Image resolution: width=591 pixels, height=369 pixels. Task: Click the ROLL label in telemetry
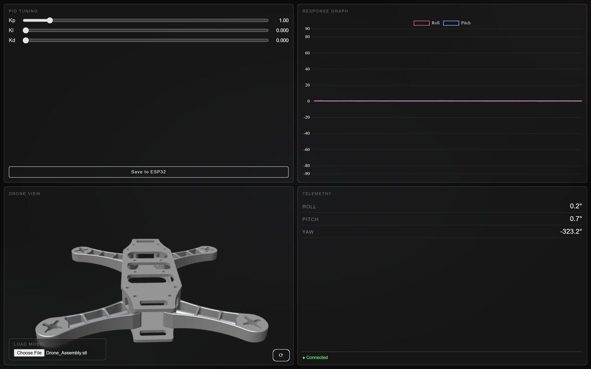click(x=309, y=206)
